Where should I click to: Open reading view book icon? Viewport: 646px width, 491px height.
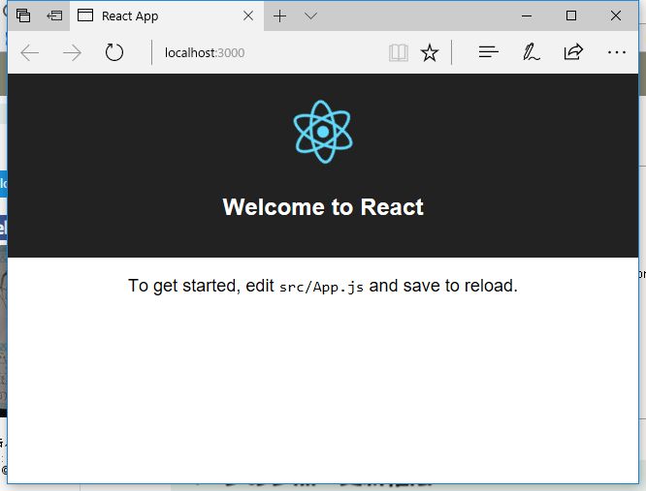click(x=399, y=52)
